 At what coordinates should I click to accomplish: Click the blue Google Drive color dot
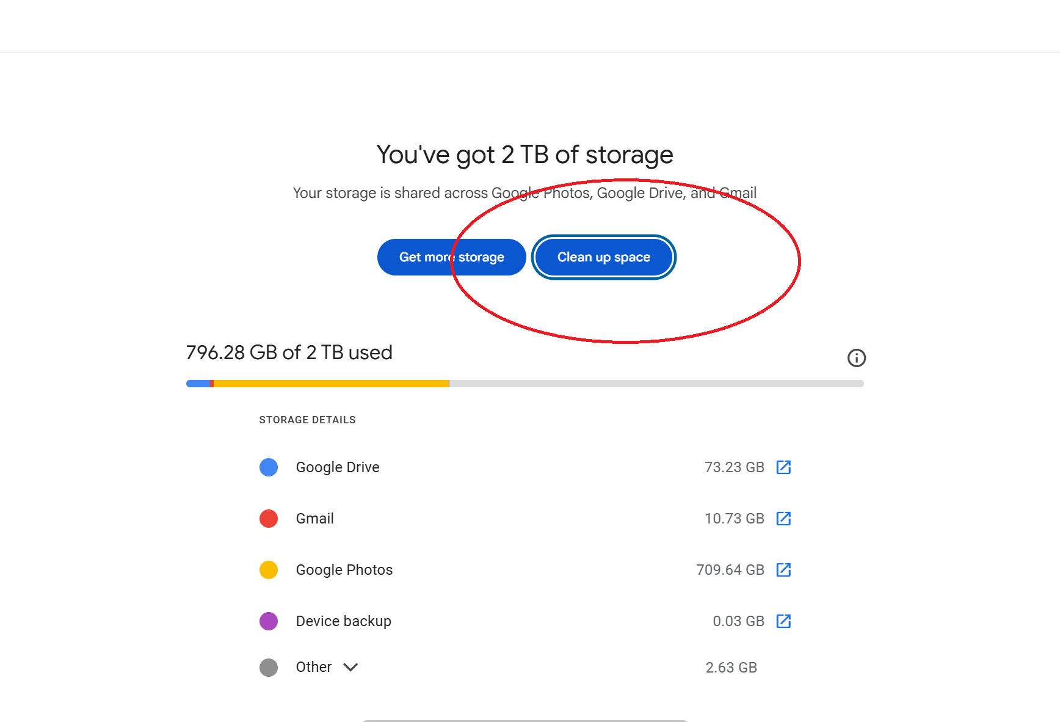[x=269, y=467]
